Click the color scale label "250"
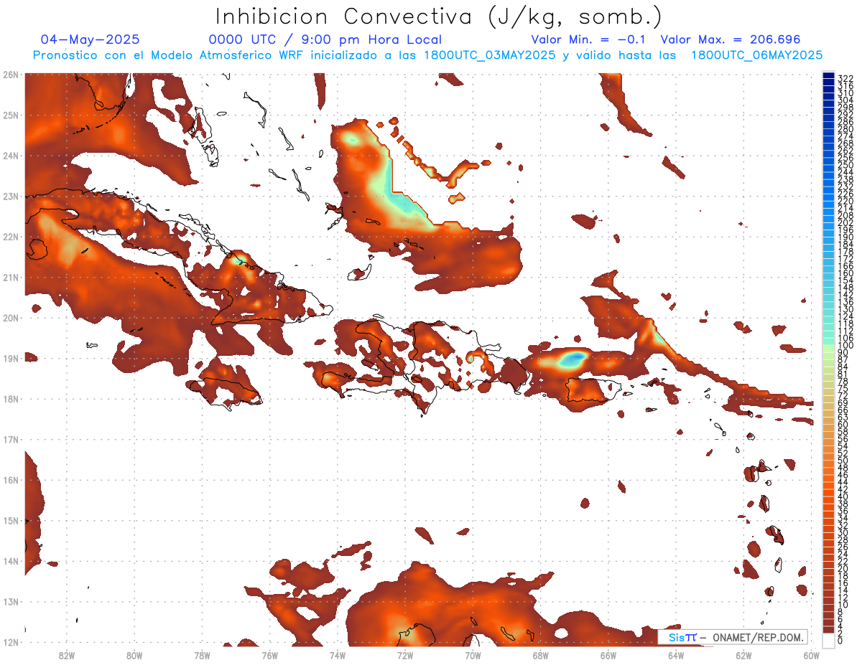The width and height of the screenshot is (862, 665). pos(845,165)
